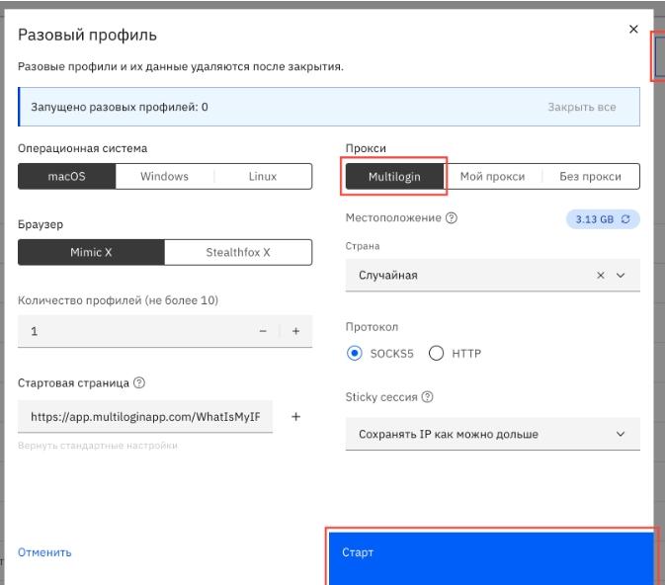The height and width of the screenshot is (585, 665).
Task: Select macOS operating system
Action: pos(66,176)
